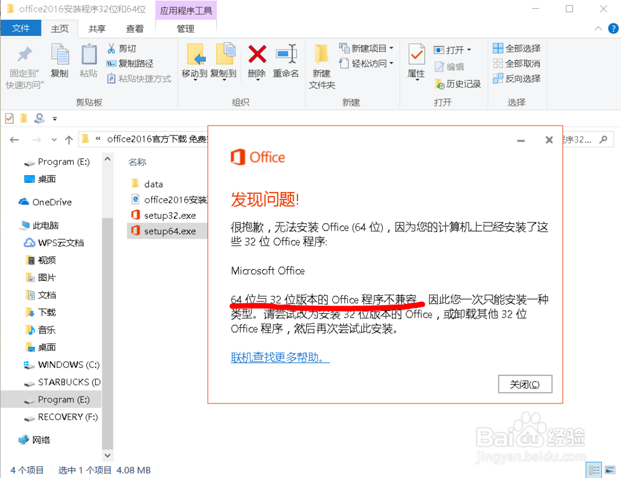This screenshot has height=478, width=621.
Task: Open 文档 documents folder
Action: 41,295
